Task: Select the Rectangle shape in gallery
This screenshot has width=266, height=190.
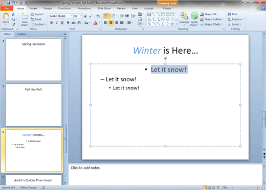Action: coord(163,15)
